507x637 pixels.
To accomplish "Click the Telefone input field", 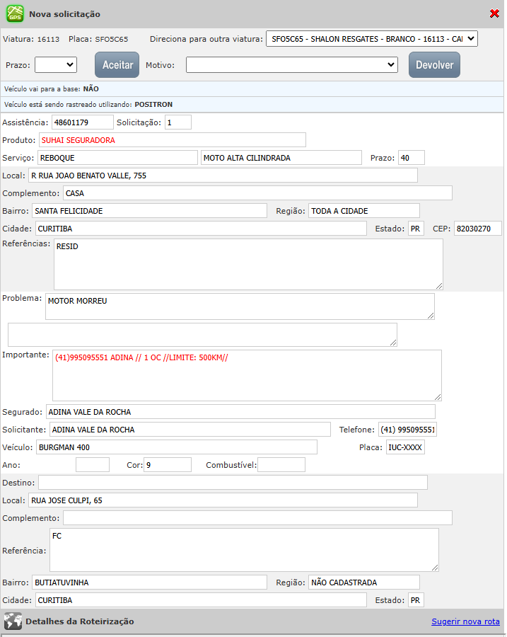I will 407,430.
